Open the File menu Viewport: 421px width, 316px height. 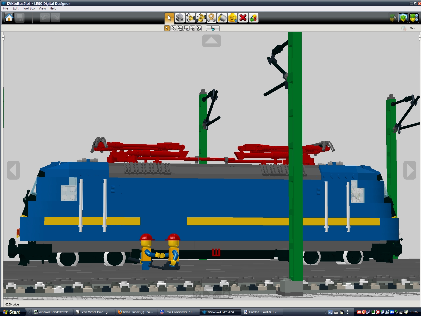pyautogui.click(x=6, y=8)
